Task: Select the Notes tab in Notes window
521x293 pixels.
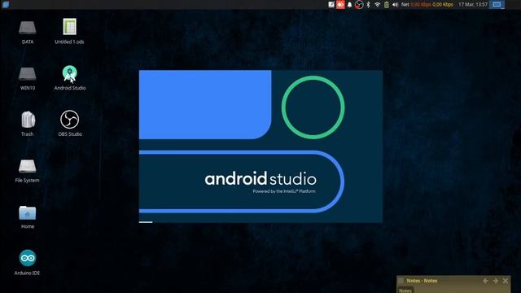Action: 405,291
